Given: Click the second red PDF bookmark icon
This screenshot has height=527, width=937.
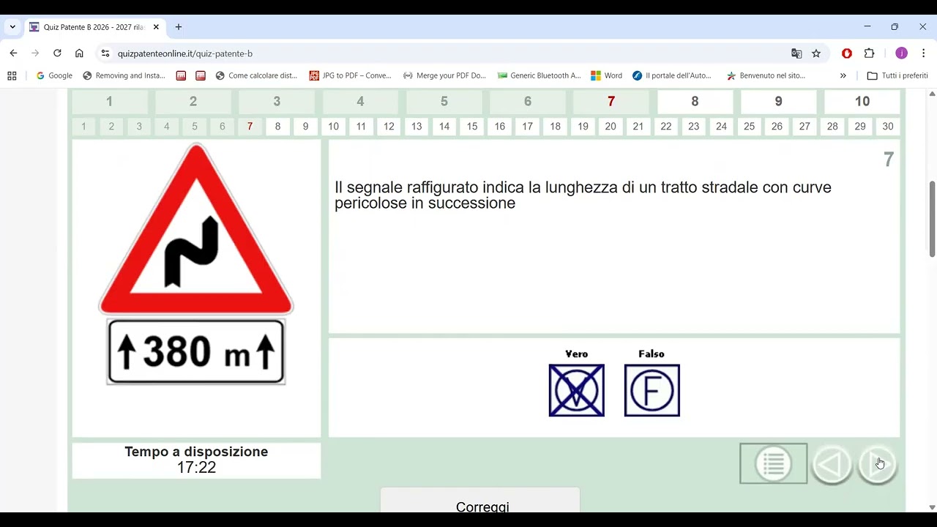Looking at the screenshot, I should pyautogui.click(x=201, y=75).
